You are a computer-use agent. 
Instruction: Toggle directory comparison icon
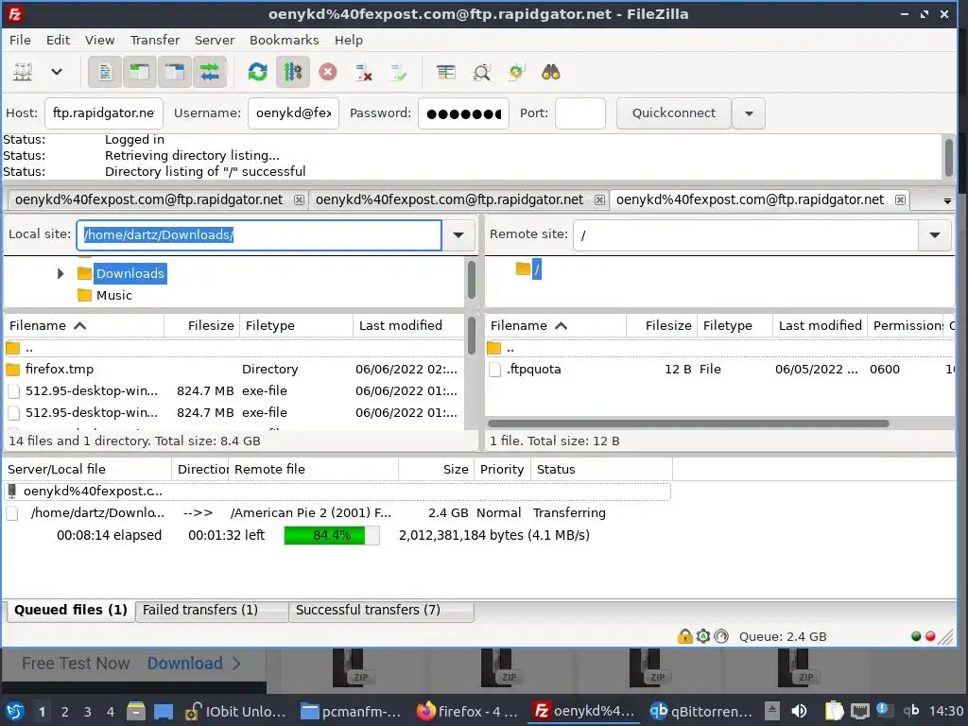[x=481, y=72]
